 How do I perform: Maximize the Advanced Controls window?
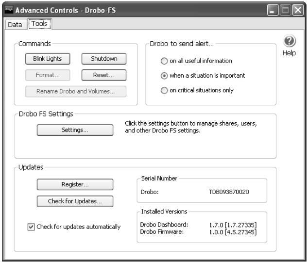(x=285, y=10)
